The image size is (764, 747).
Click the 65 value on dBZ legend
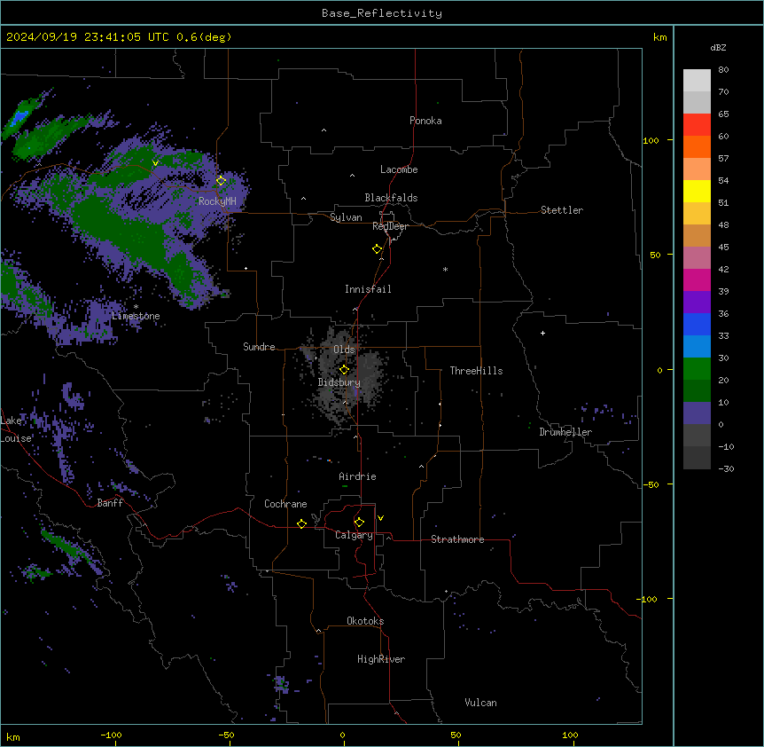723,114
